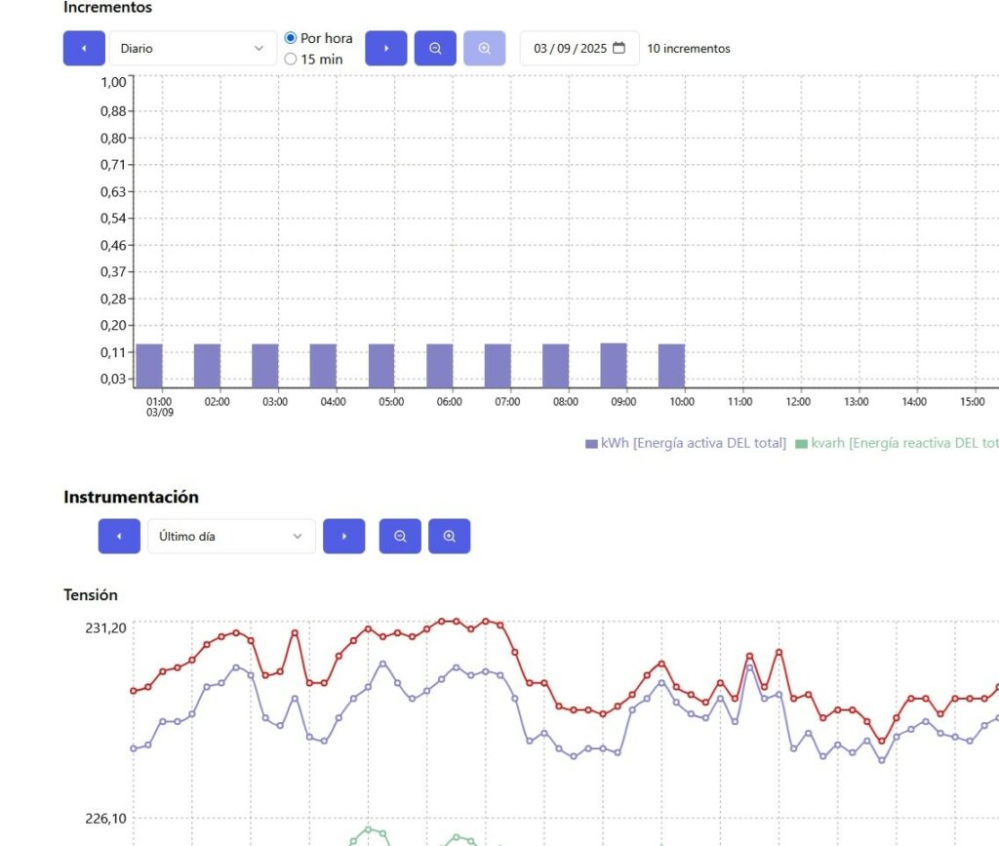Zoom out the Incrementos chart
Screen dimensions: 999x846
pos(435,49)
